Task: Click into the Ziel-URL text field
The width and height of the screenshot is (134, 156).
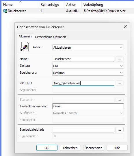Action: (x=83, y=83)
